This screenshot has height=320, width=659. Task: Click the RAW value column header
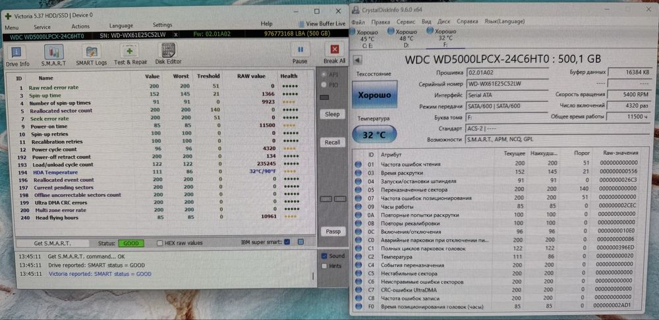pyautogui.click(x=251, y=76)
